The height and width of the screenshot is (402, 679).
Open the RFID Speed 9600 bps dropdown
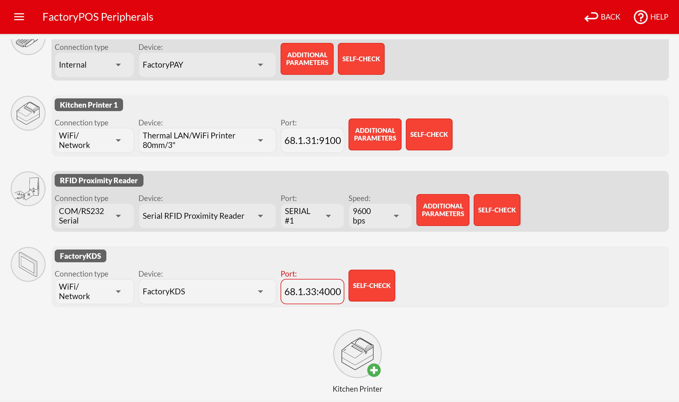[x=380, y=216]
